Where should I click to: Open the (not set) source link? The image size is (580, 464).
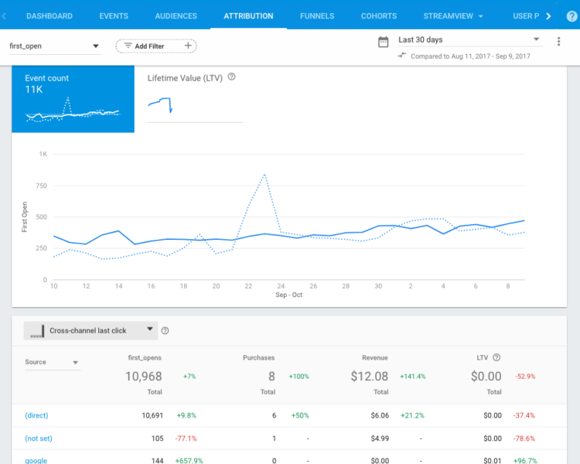coord(39,438)
